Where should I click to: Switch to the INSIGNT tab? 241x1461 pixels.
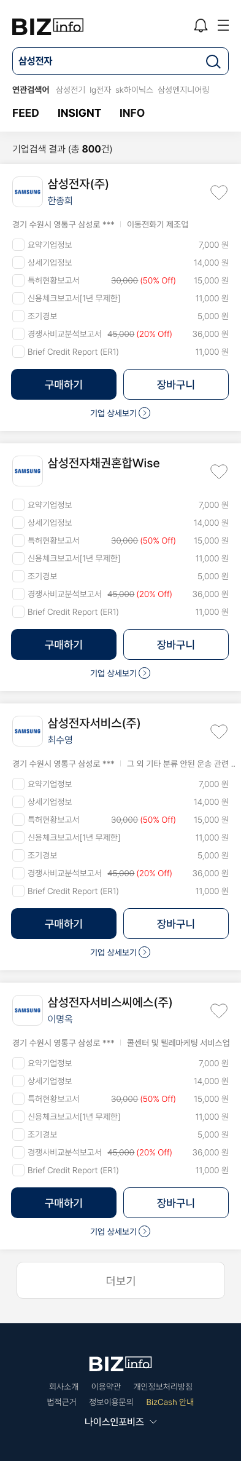(x=79, y=113)
